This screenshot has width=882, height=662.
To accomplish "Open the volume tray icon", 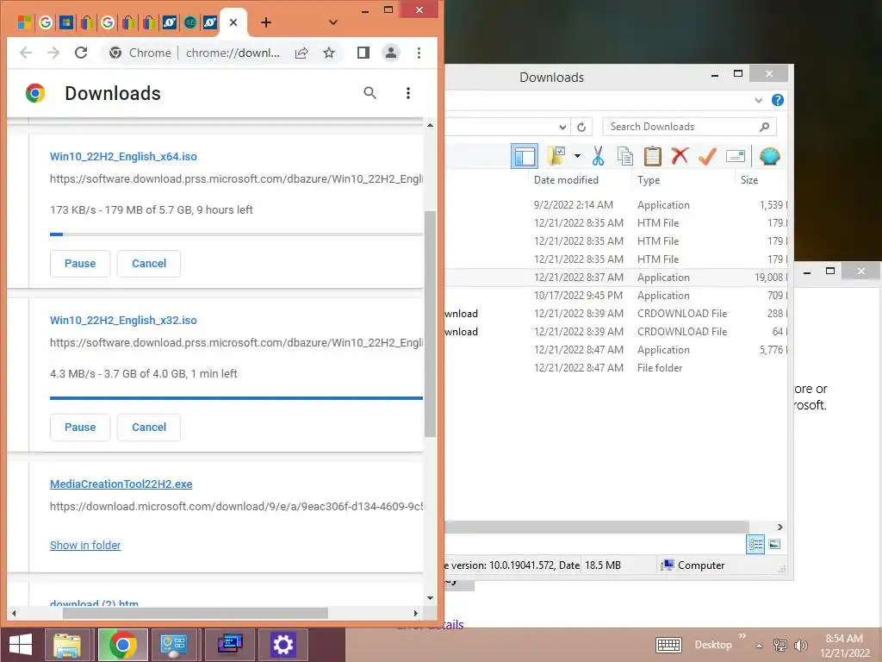I will (x=801, y=645).
